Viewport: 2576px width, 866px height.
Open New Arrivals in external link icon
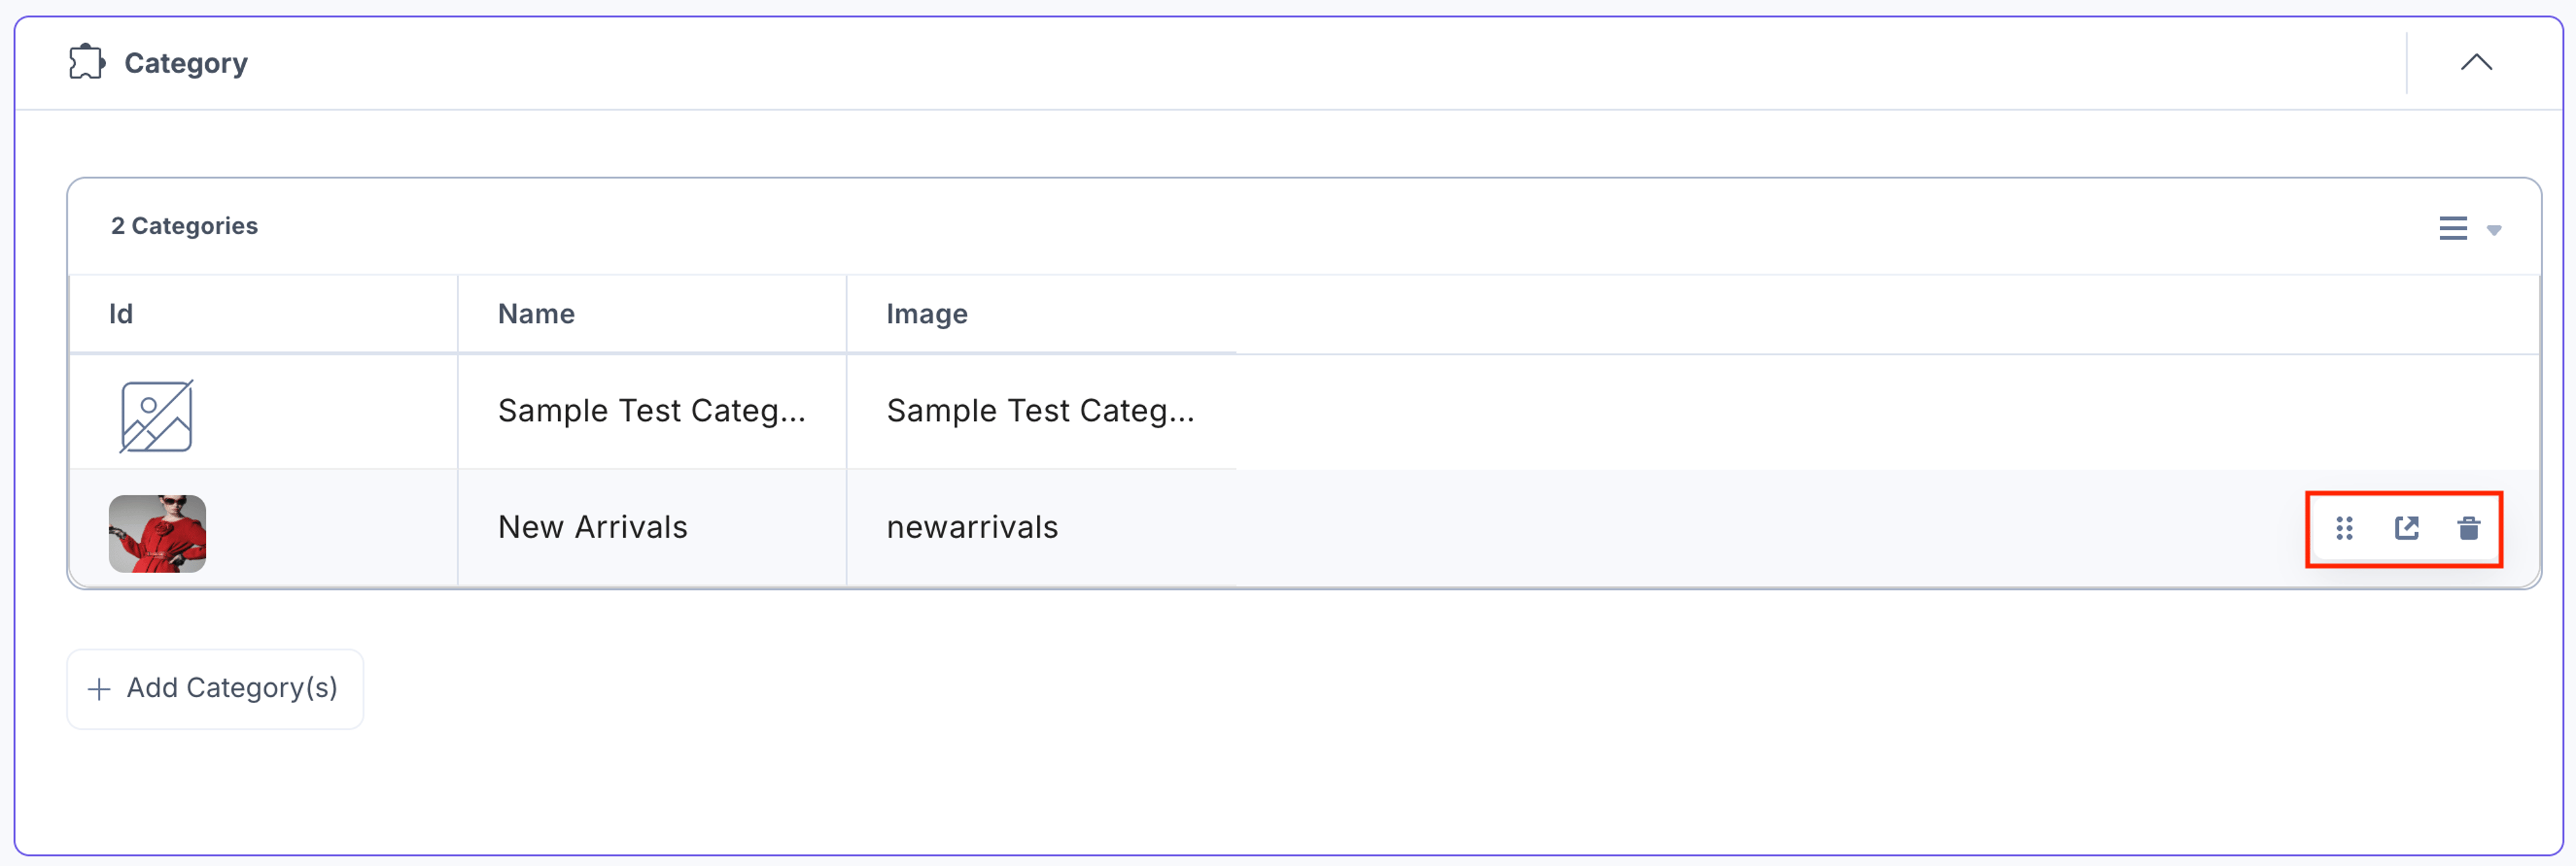pyautogui.click(x=2407, y=528)
